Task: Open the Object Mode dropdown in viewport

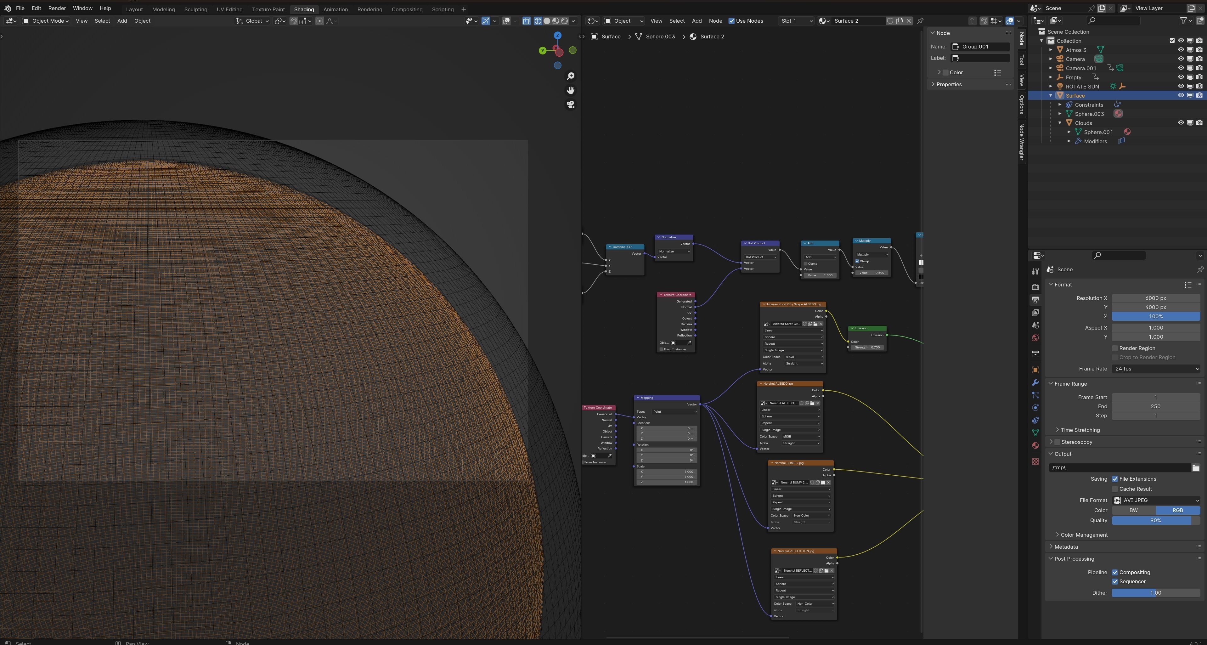Action: pos(45,21)
